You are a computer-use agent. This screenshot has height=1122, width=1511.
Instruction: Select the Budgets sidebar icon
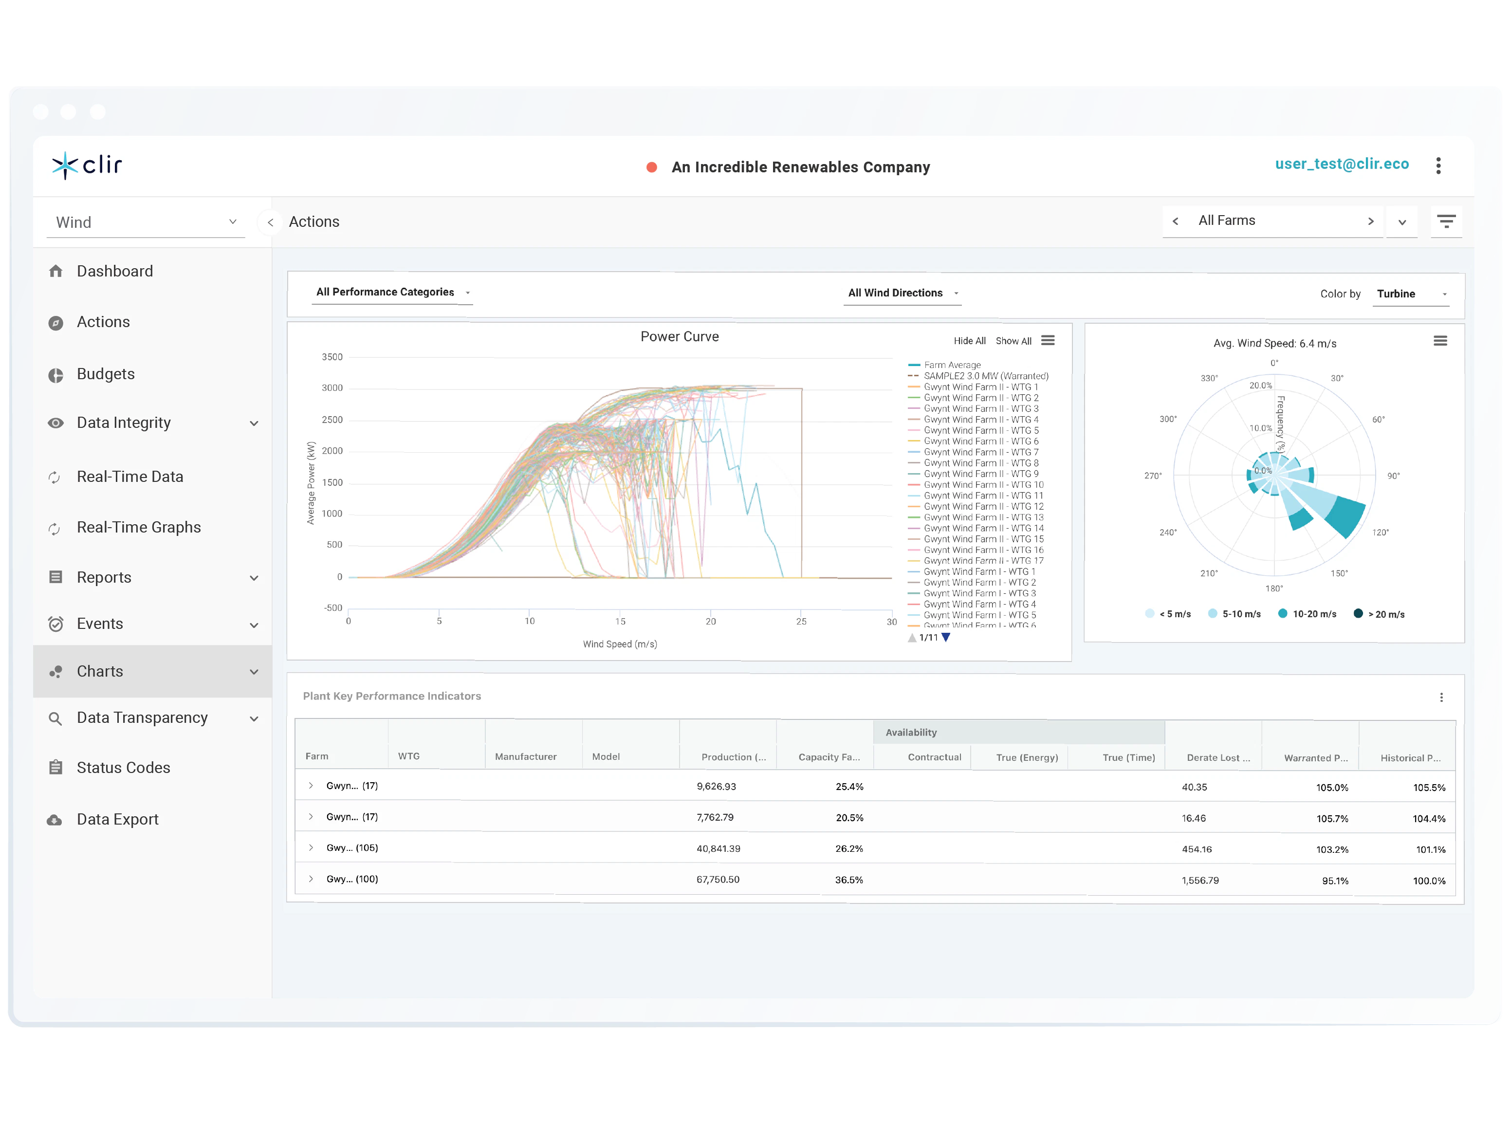(x=55, y=374)
